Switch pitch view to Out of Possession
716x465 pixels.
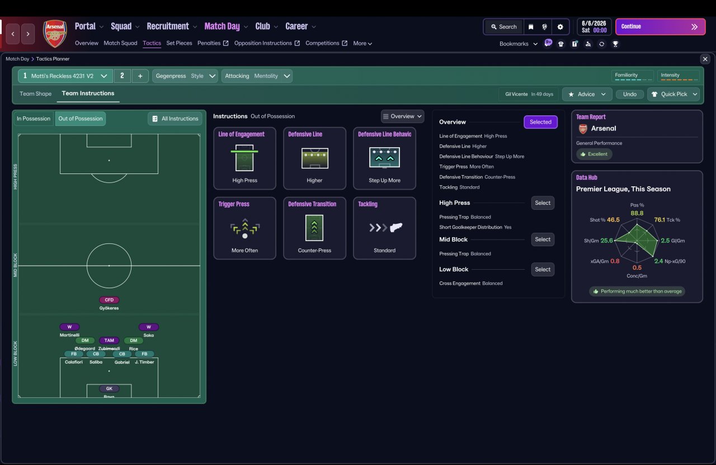tap(81, 119)
